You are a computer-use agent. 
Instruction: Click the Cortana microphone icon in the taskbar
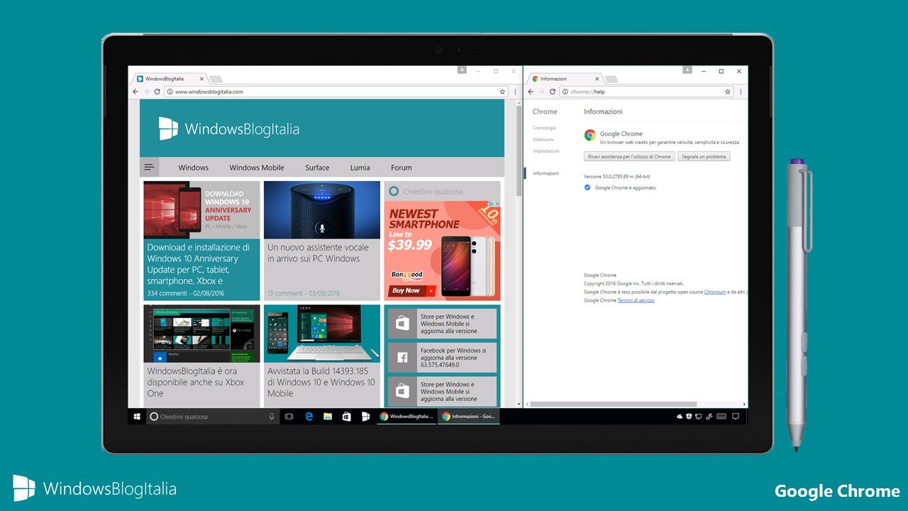[x=272, y=417]
